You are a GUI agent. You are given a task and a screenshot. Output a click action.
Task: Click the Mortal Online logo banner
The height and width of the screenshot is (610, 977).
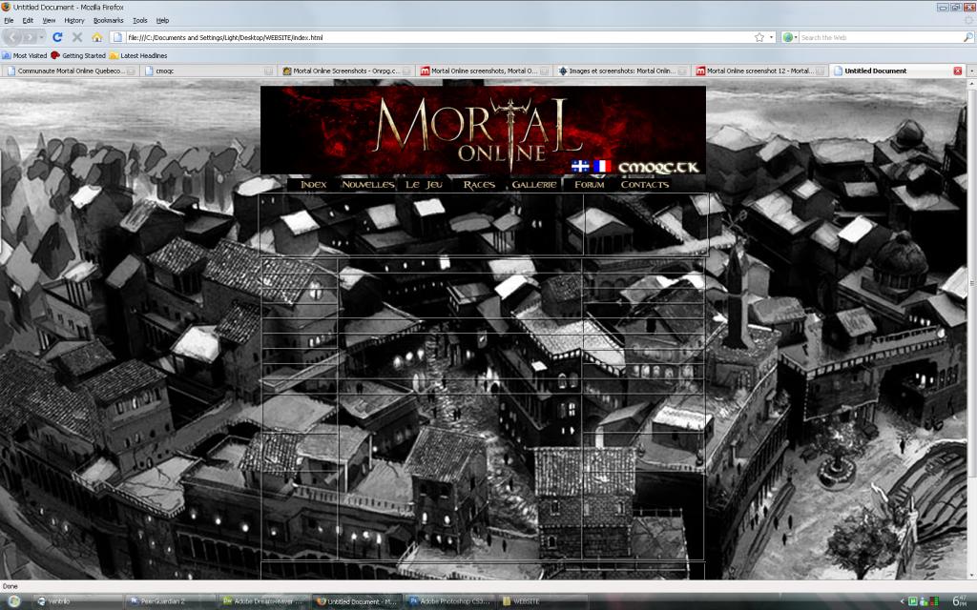click(x=483, y=130)
